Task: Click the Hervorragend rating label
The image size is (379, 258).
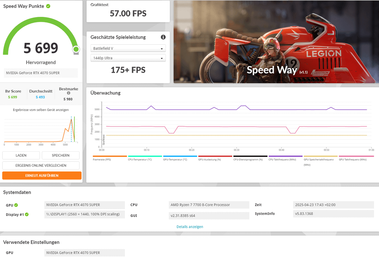Action: click(x=41, y=62)
